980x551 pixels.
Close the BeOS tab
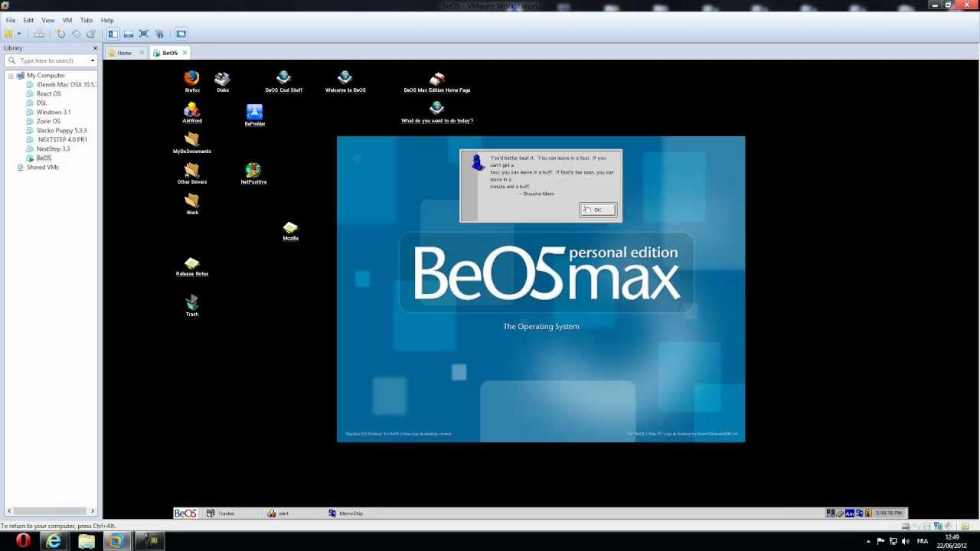(x=185, y=53)
